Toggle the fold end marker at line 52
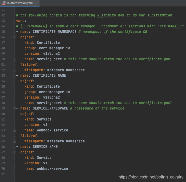This screenshot has width=186, height=182. click(x=15, y=70)
